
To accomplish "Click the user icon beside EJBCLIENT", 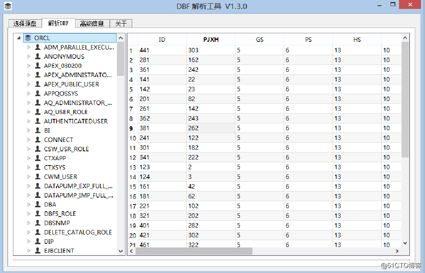I will pos(38,251).
